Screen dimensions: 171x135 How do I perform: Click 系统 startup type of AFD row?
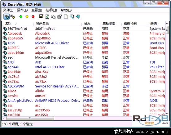[105, 62]
